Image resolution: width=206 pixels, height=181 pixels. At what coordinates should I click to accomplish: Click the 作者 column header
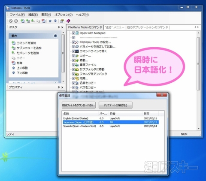pos(126,114)
